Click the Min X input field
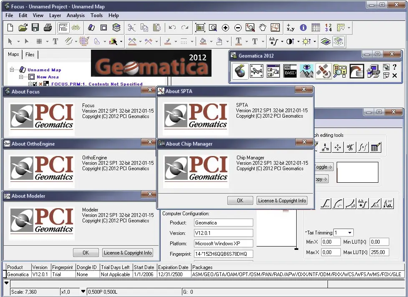This screenshot has width=408, height=297. tap(331, 242)
